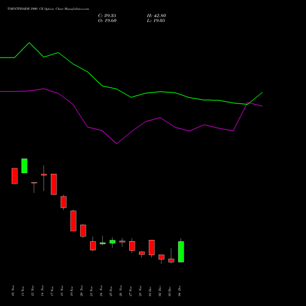Click the open value O: 19.60
Screen dimensions: 306x306
click(107, 21)
